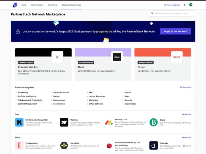Browse the Payroll category
206x154 pixels.
[x=127, y=92]
